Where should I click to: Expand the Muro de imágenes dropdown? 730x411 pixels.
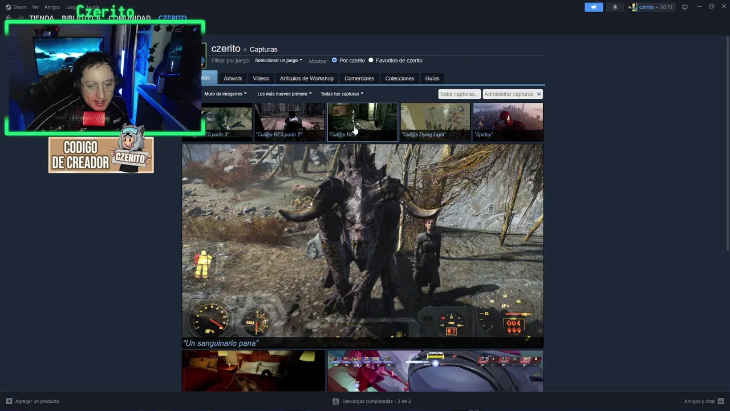[225, 94]
